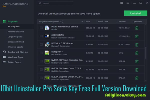Click in the Search field
The width and height of the screenshot is (150, 100).
pyautogui.click(x=55, y=3)
